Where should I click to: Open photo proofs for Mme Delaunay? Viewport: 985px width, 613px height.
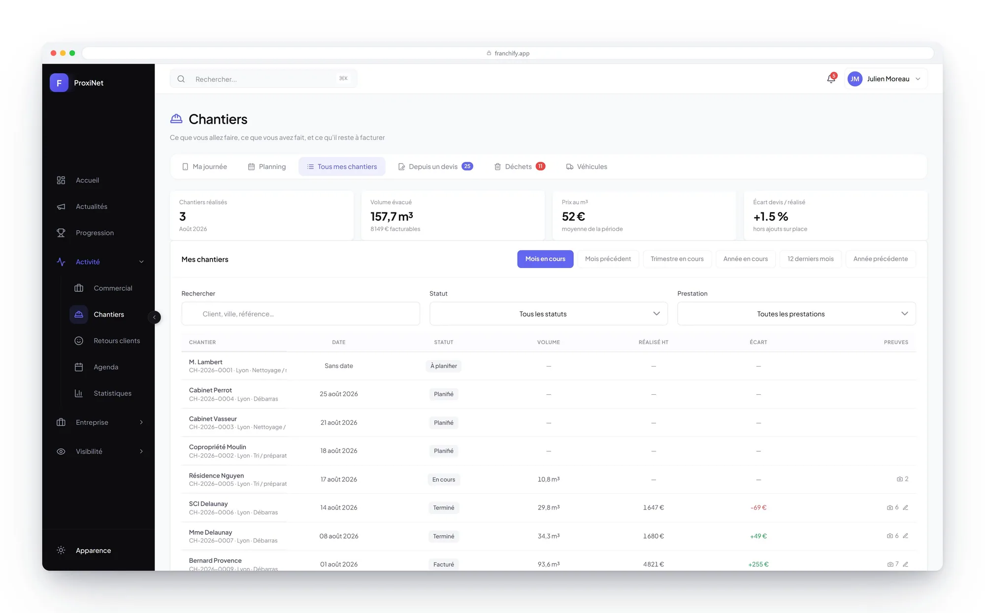(x=892, y=536)
